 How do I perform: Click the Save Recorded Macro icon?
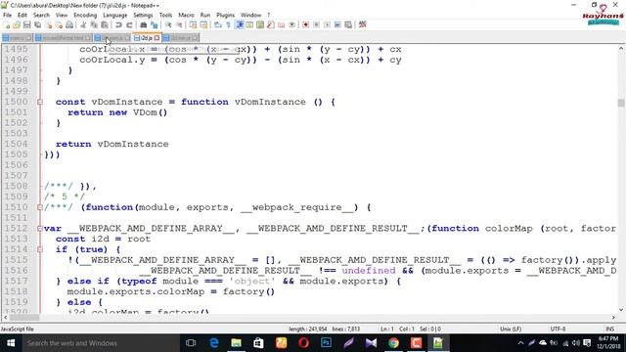click(x=348, y=24)
